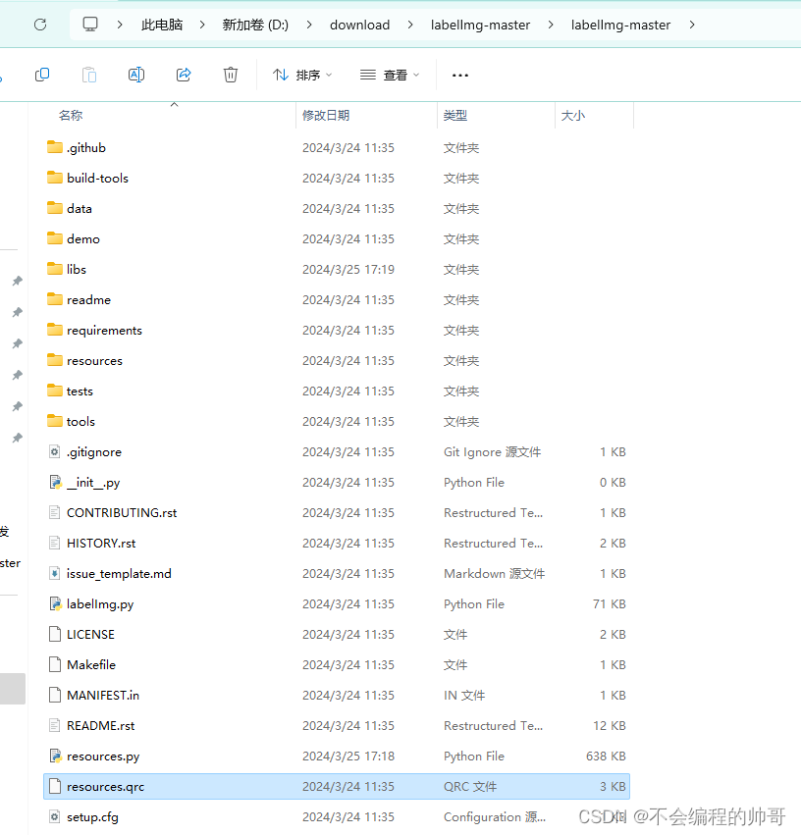Navigate to 此电脑 via the breadcrumb

161,24
